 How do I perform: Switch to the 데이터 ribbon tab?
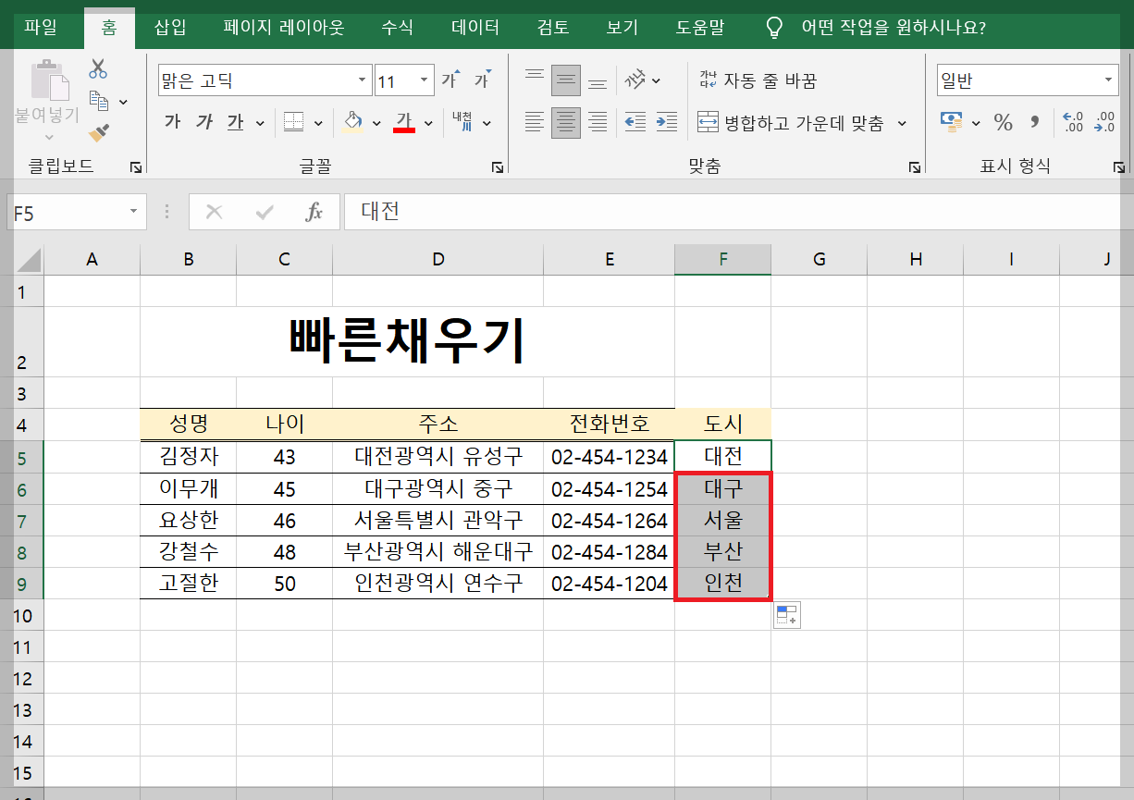point(474,28)
